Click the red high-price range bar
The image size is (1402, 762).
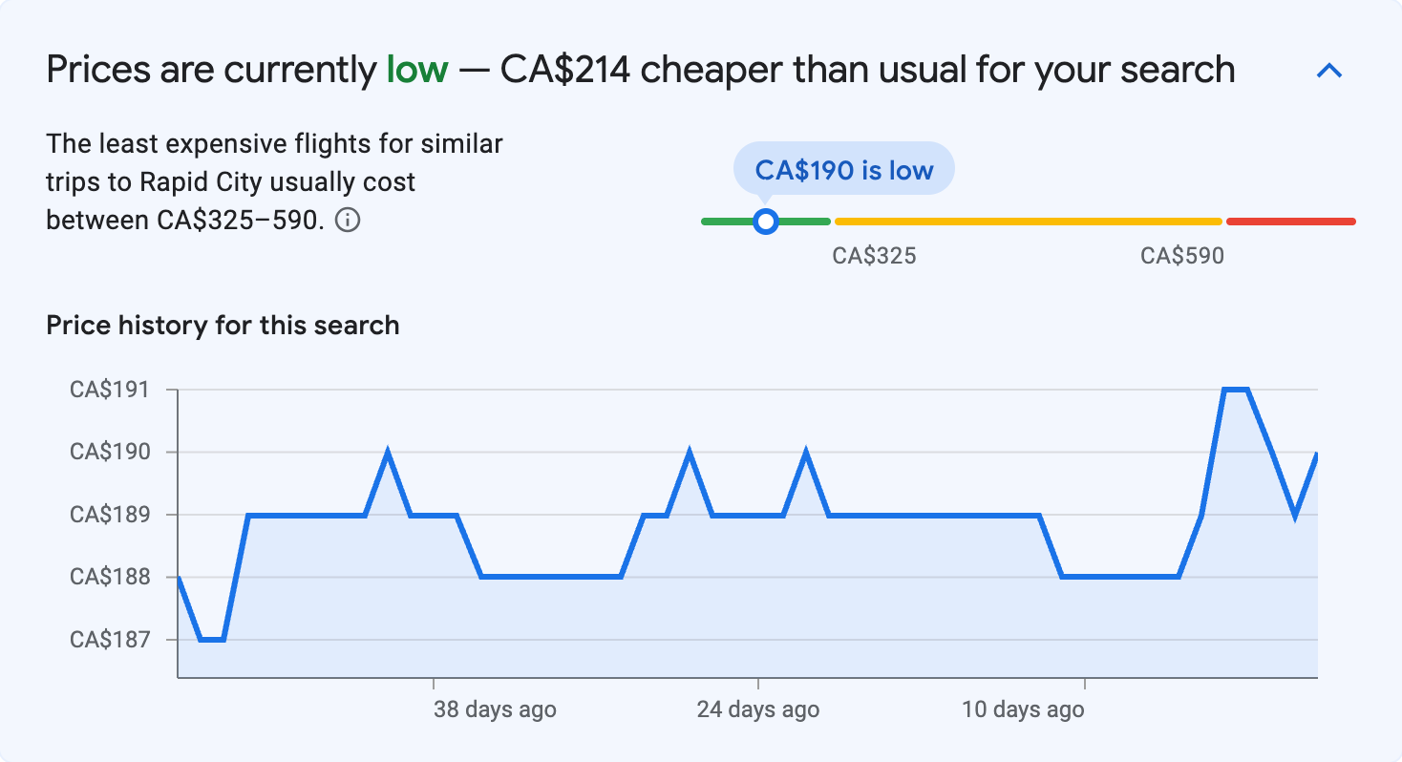[x=1290, y=222]
